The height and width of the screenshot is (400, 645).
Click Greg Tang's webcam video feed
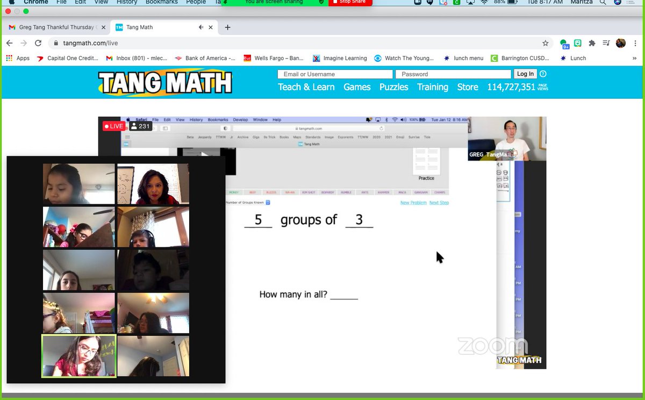pyautogui.click(x=507, y=139)
